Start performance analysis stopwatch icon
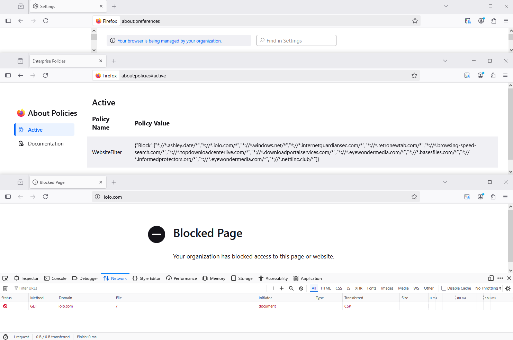This screenshot has width=513, height=340. click(6, 337)
